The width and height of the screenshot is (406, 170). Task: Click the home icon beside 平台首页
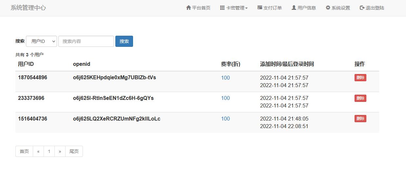tap(188, 8)
